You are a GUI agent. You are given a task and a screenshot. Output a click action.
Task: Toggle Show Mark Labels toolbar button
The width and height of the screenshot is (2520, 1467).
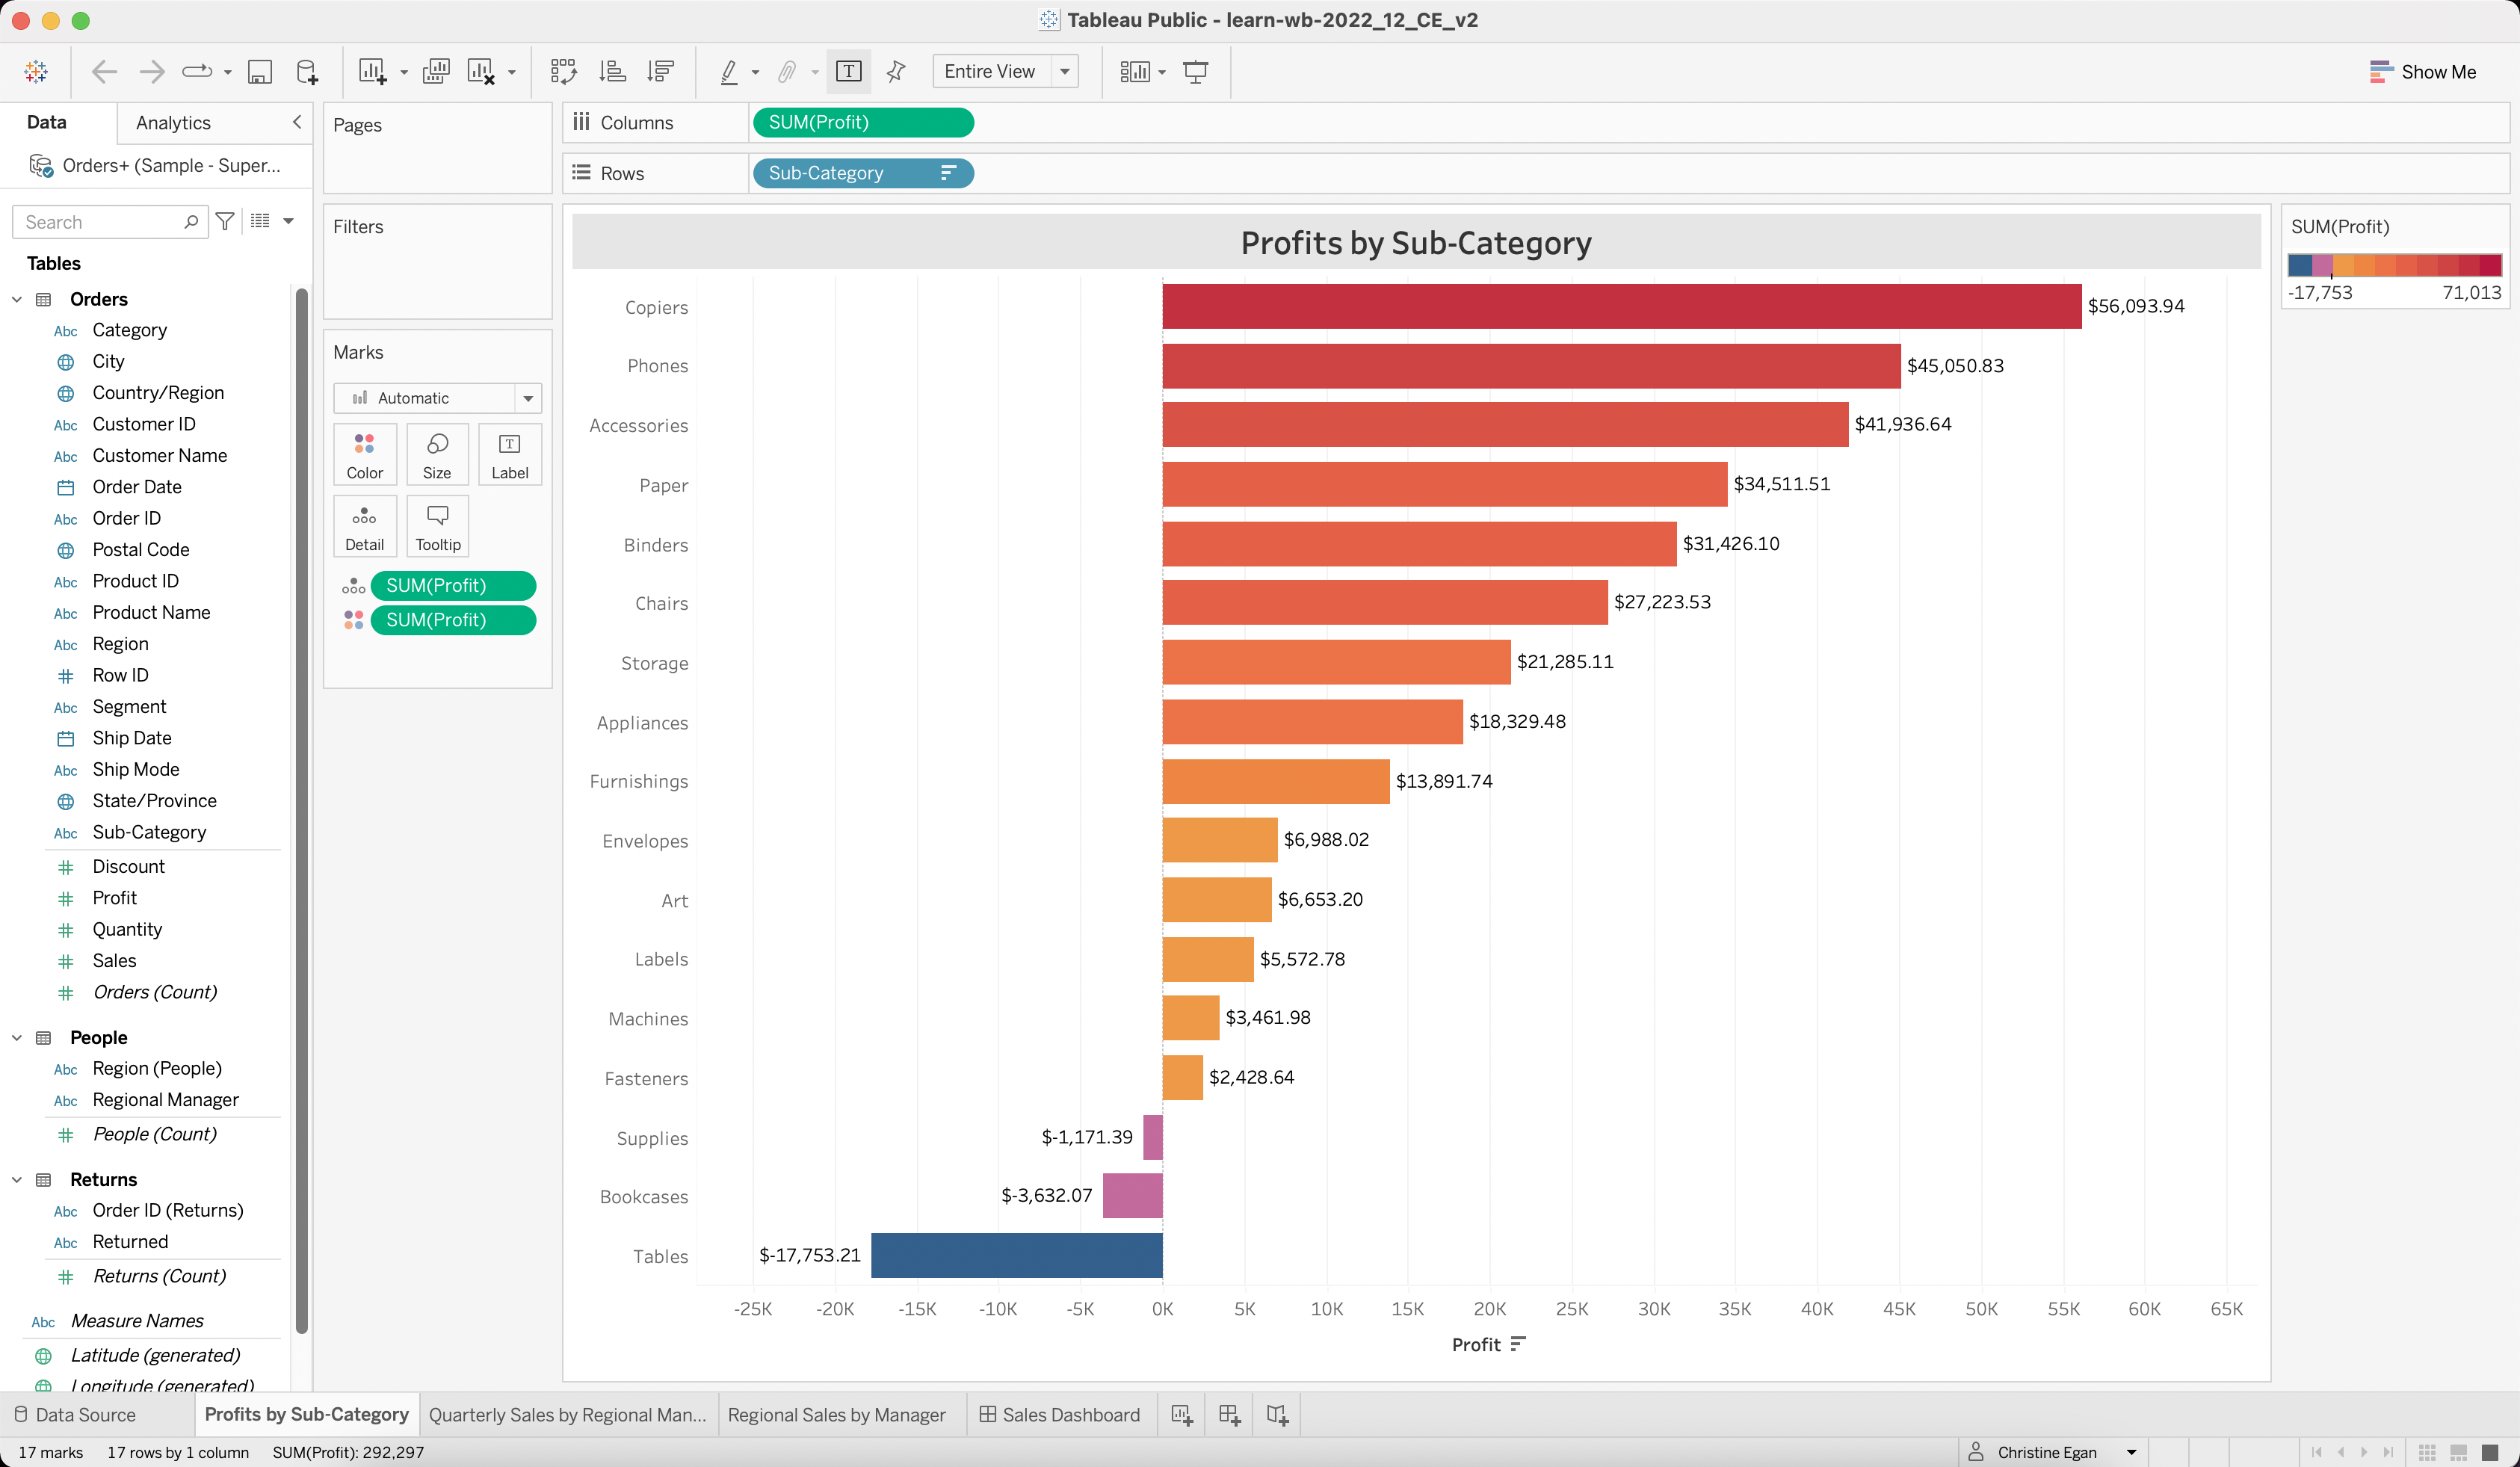pos(848,72)
